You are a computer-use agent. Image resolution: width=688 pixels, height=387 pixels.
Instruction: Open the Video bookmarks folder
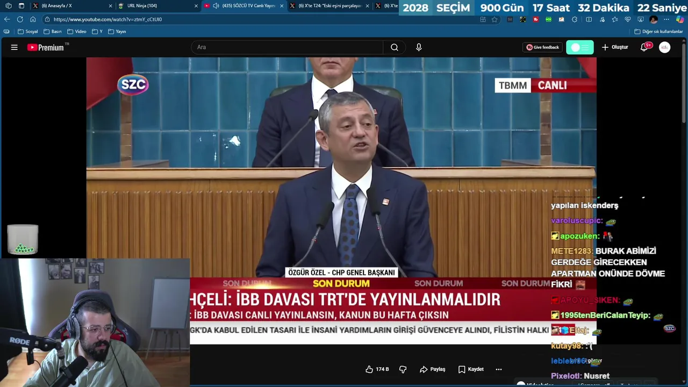[77, 32]
